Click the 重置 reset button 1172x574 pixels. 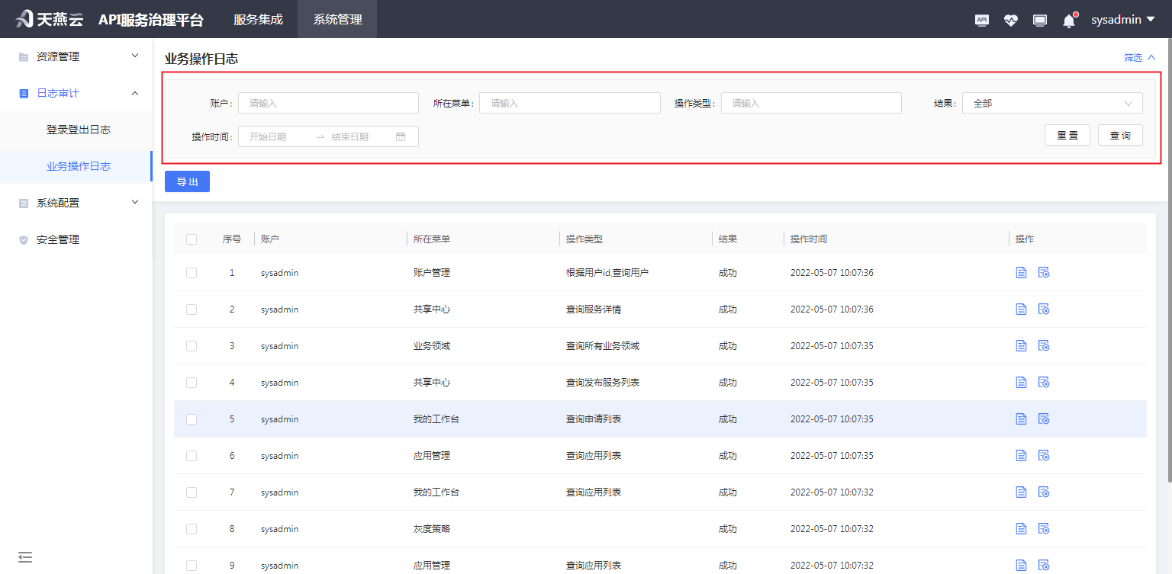[1067, 135]
